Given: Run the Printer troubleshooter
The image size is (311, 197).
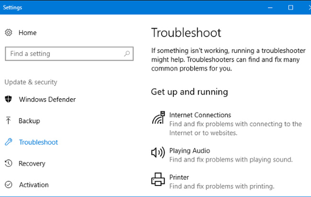Looking at the screenshot, I should click(x=179, y=177).
